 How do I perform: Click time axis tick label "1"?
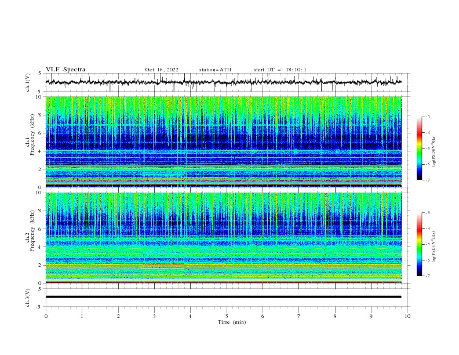82,316
